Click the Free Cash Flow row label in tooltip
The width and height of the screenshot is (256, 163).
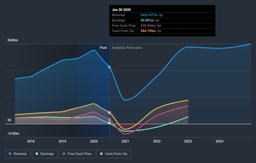124,26
